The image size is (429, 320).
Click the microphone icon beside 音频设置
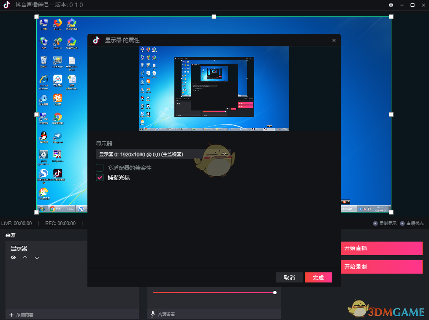click(x=153, y=314)
